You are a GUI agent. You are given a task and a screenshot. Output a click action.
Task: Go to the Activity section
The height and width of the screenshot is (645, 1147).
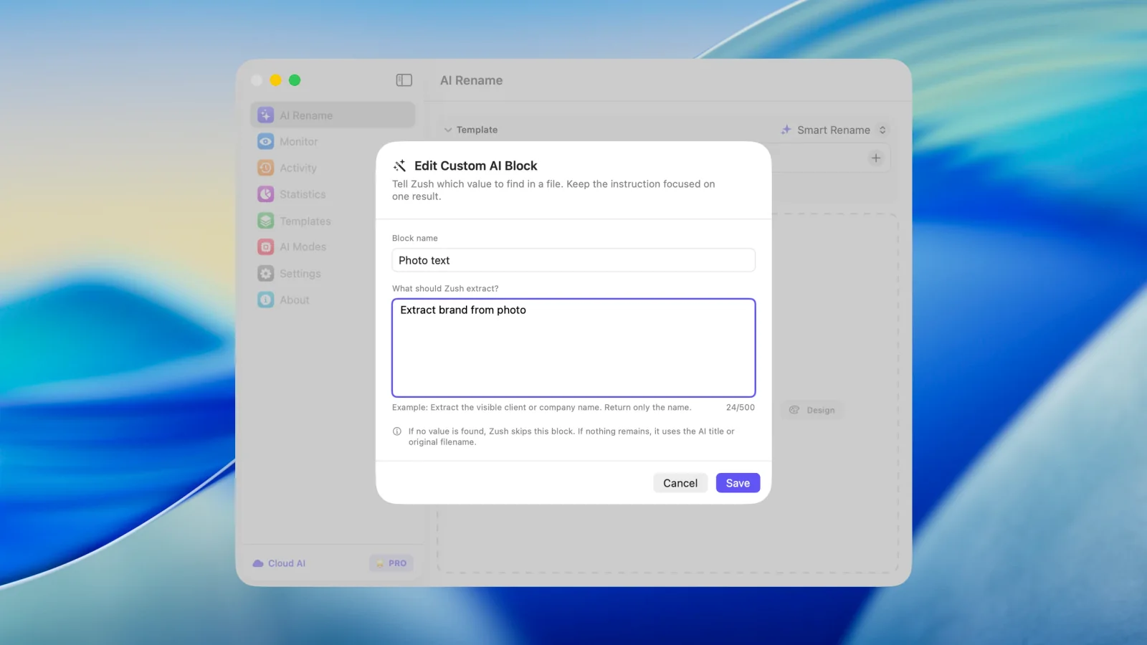pos(333,168)
